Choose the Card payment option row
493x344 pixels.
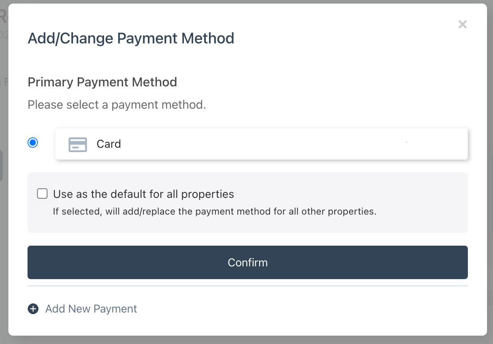261,144
